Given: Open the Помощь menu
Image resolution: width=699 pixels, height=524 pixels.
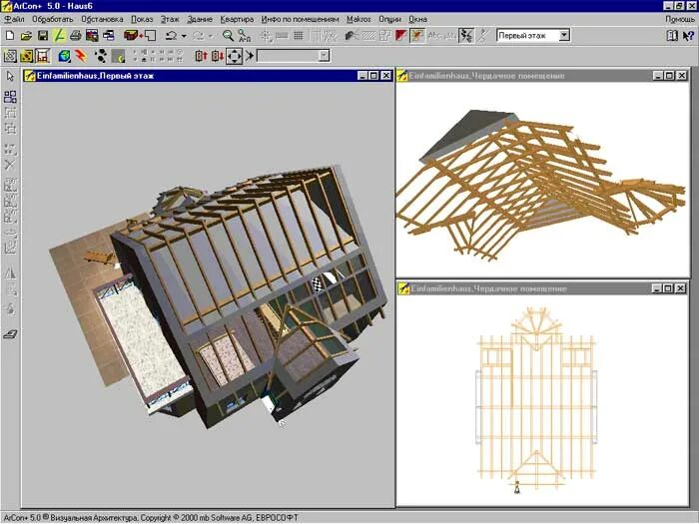Looking at the screenshot, I should 680,19.
